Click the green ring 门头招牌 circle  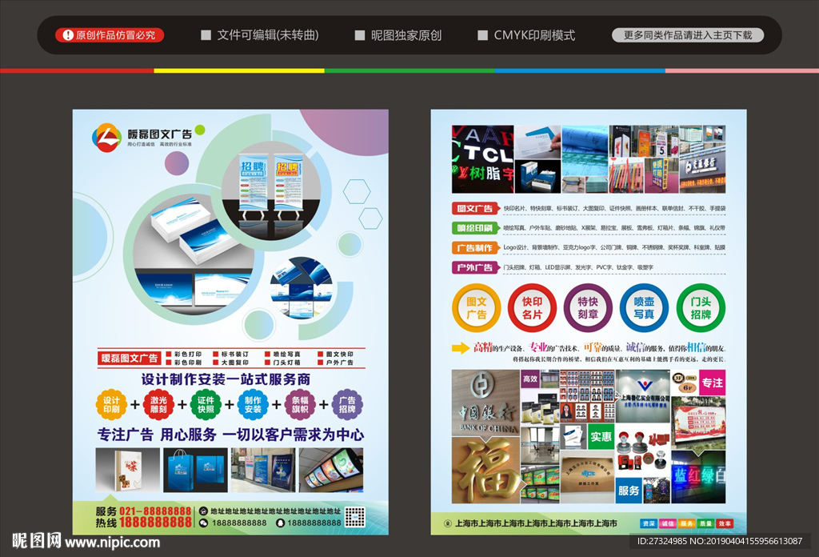[x=701, y=308]
